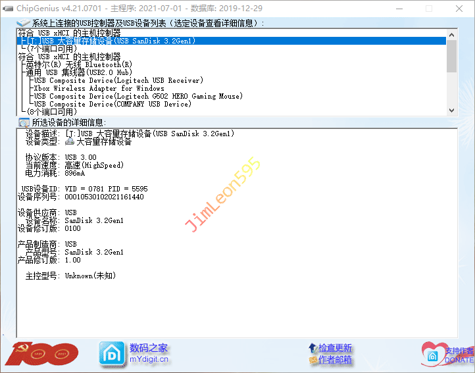Image resolution: width=475 pixels, height=373 pixels.
Task: Click device list scrollbar down arrow
Action: [x=451, y=110]
